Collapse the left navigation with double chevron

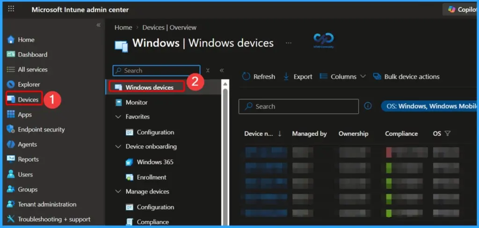98,25
